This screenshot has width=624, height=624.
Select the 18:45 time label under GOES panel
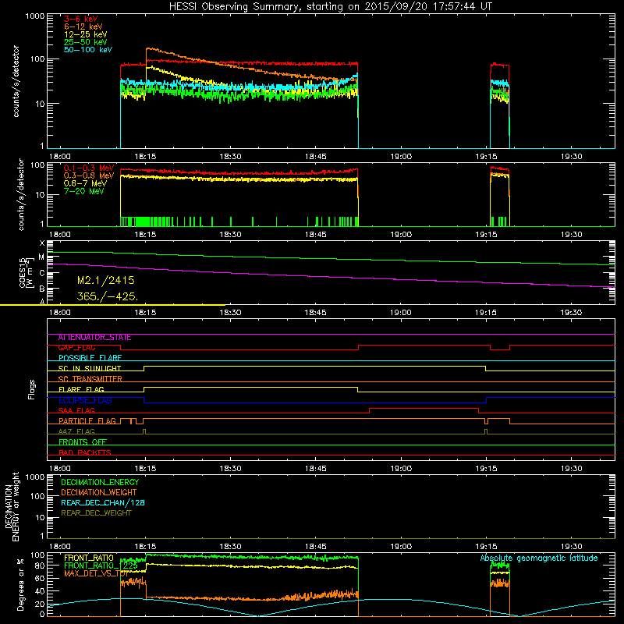[x=316, y=313]
